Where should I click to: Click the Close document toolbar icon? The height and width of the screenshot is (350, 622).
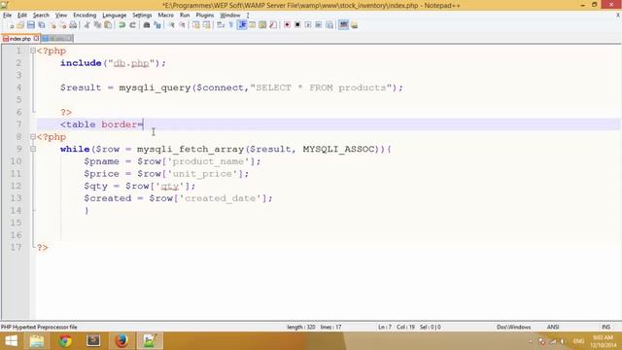pos(52,25)
